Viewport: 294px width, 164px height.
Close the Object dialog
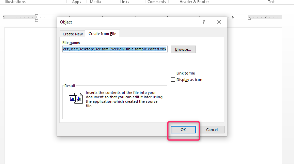(219, 22)
